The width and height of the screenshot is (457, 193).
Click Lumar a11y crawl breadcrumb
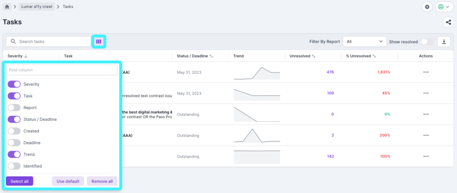pos(37,7)
